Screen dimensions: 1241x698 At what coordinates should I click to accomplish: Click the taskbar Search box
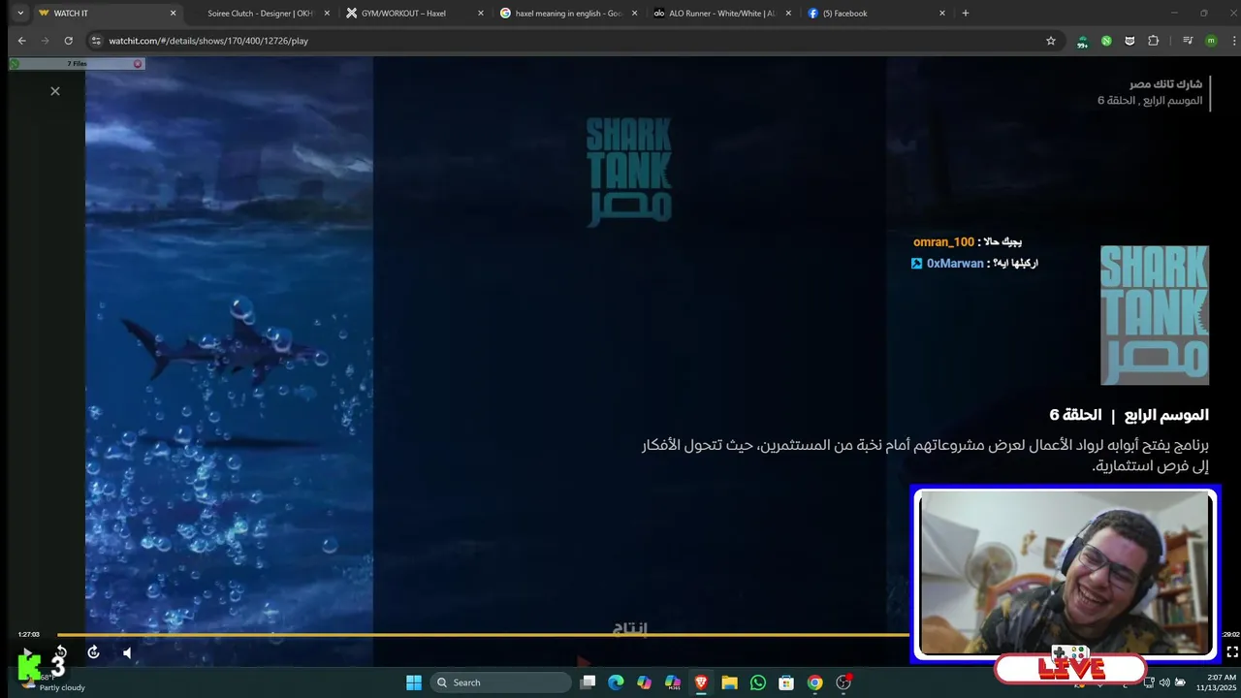tap(499, 682)
